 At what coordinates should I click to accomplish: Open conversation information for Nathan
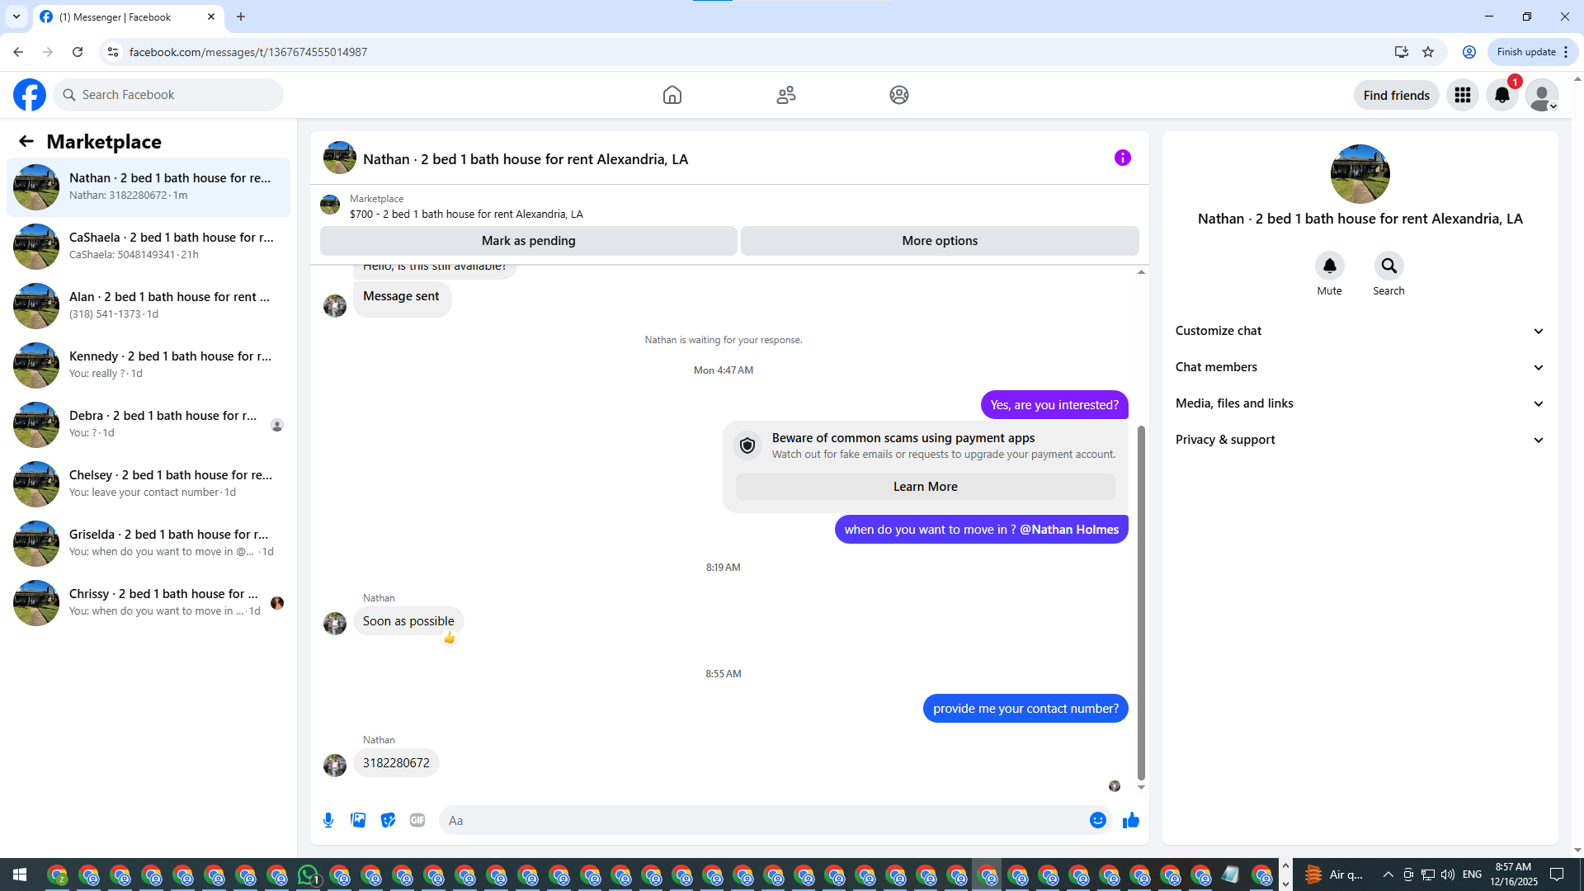pyautogui.click(x=1123, y=158)
